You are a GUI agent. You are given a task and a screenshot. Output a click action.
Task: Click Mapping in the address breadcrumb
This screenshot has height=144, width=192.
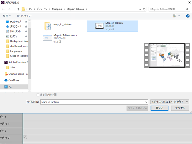pyautogui.click(x=57, y=9)
